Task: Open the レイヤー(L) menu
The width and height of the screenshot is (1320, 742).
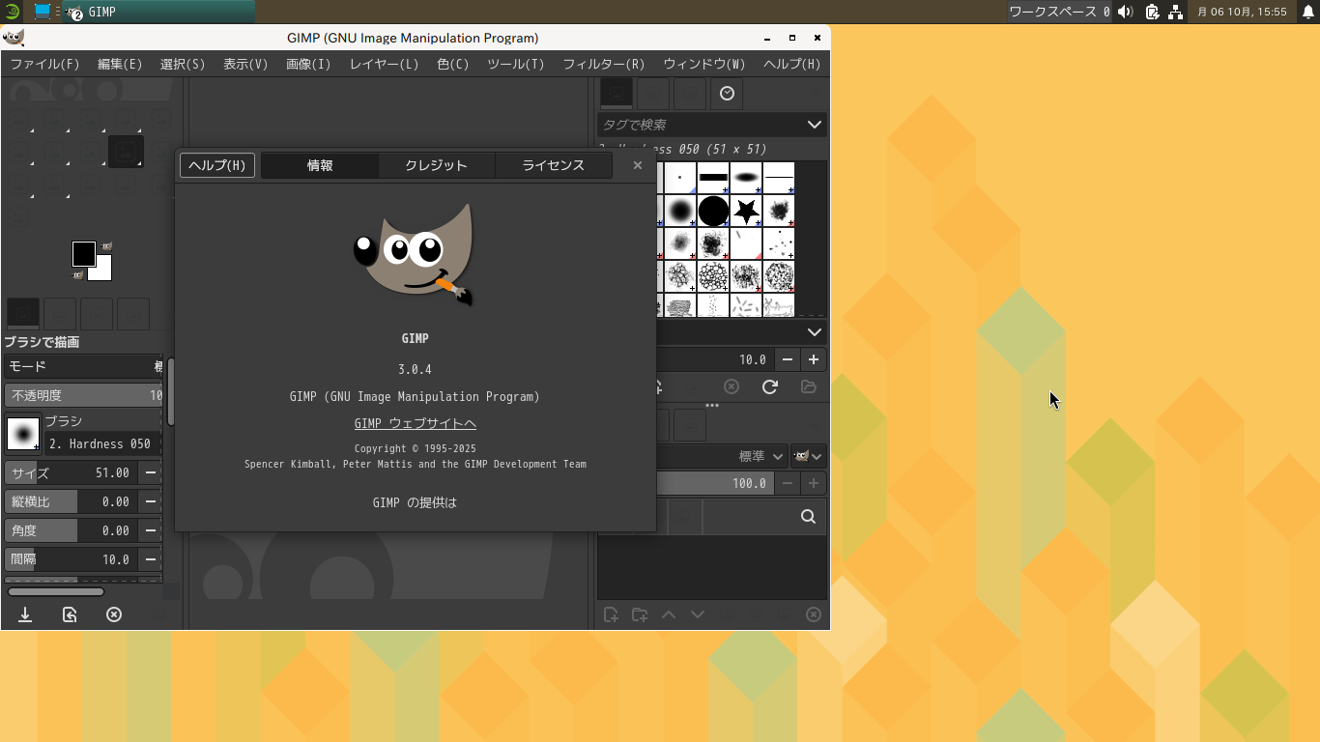Action: click(385, 64)
